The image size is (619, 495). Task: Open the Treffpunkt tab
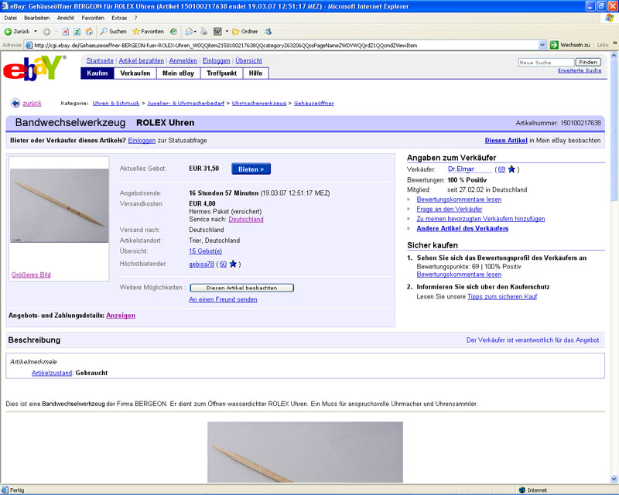point(222,73)
